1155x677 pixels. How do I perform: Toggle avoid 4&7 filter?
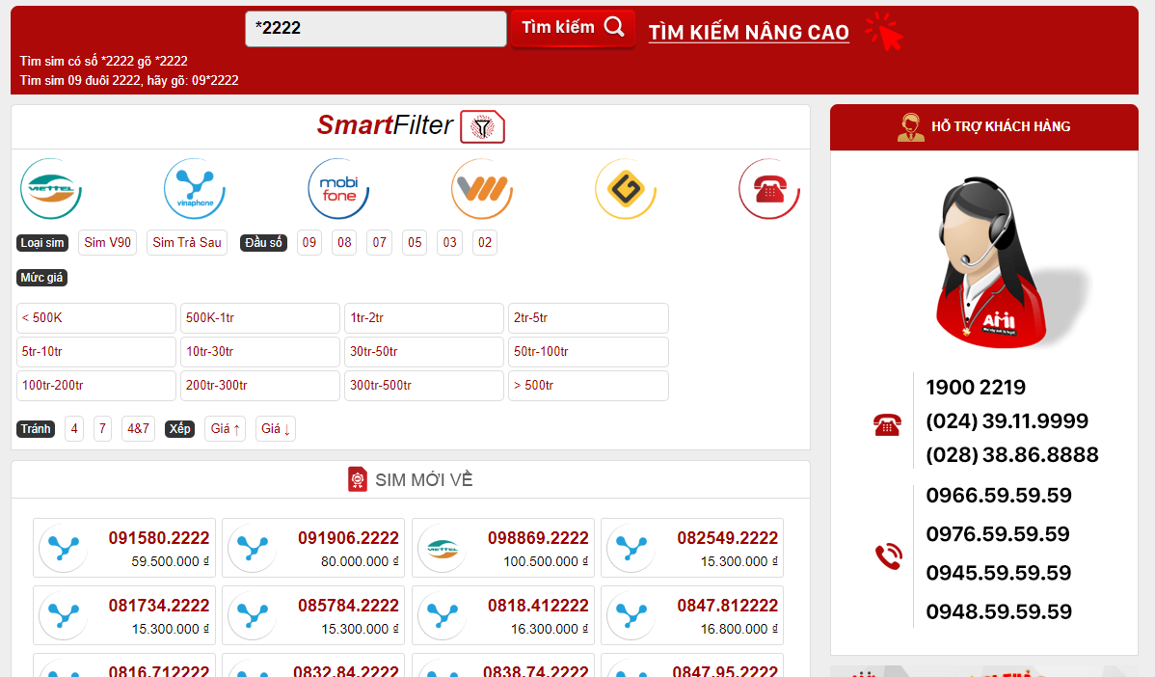click(139, 429)
